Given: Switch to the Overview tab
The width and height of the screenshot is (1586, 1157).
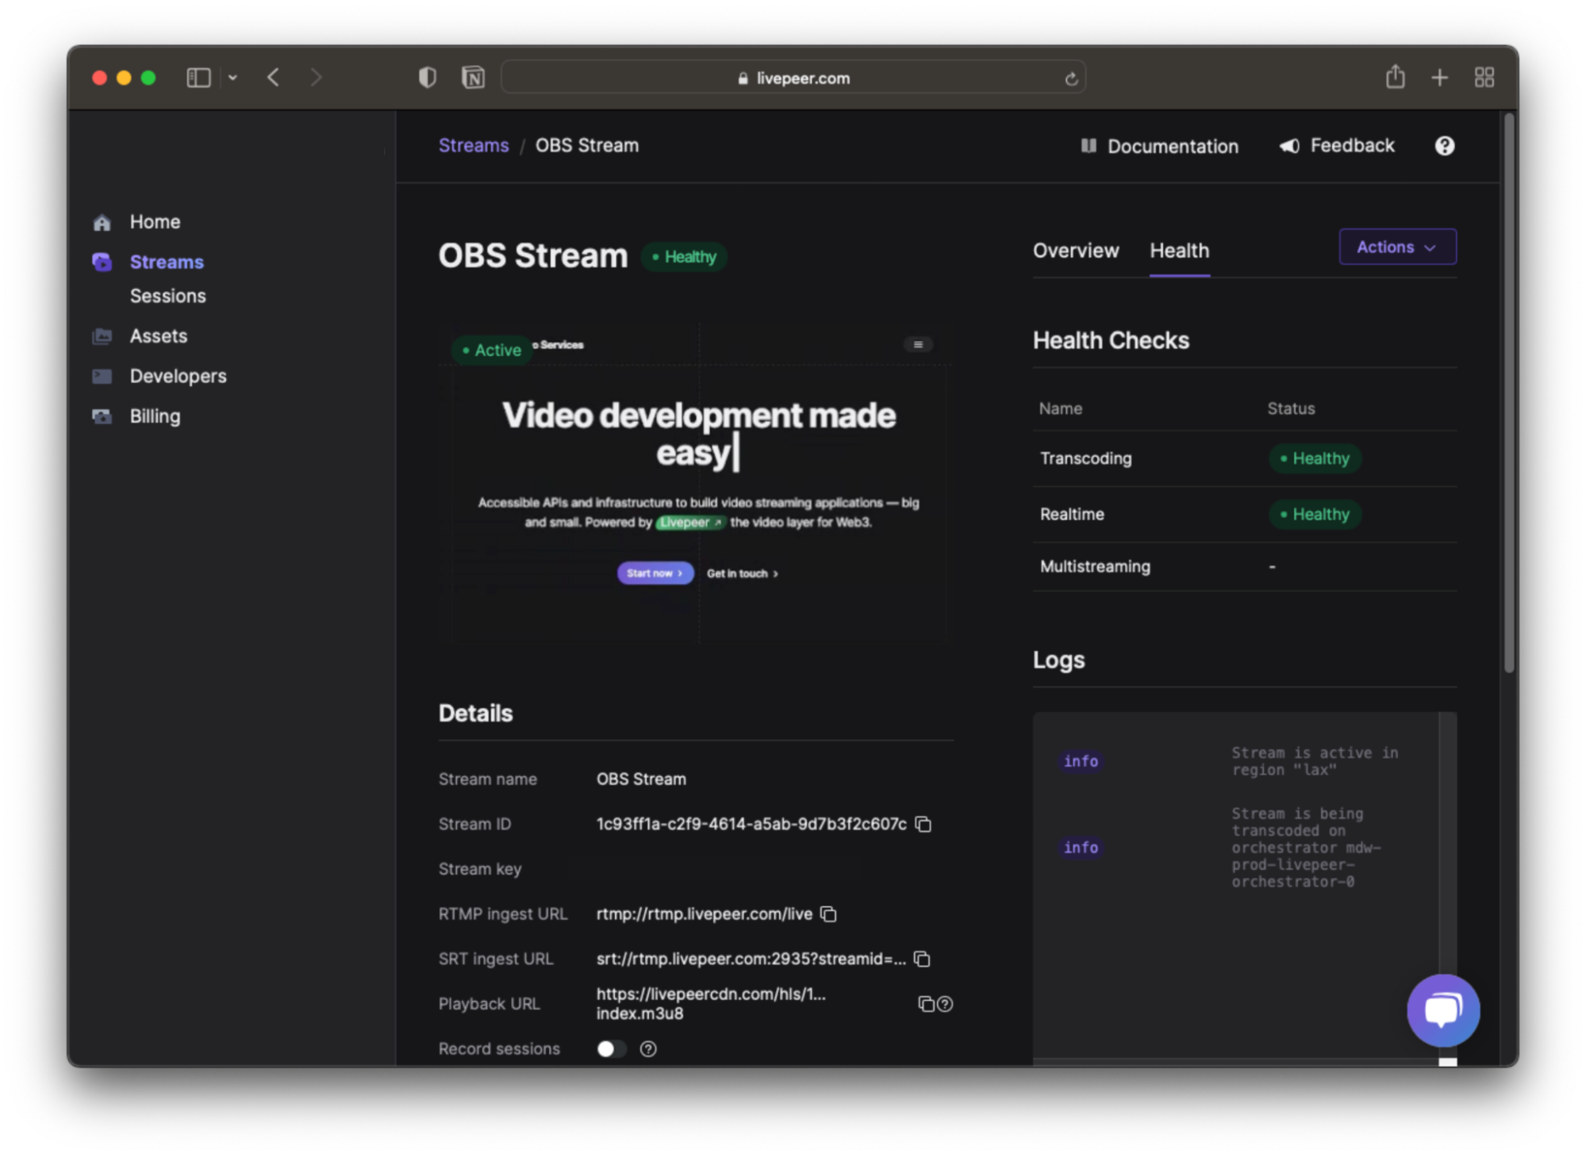Looking at the screenshot, I should 1075,251.
